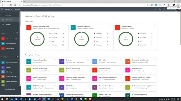Open Regroove Finance Tasks in sidebar recent plans
The height and width of the screenshot is (101, 181).
[10, 63]
